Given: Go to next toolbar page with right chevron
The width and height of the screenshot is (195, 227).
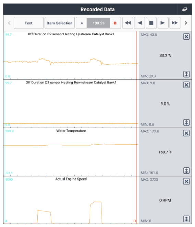Looking at the screenshot, I should (x=186, y=23).
